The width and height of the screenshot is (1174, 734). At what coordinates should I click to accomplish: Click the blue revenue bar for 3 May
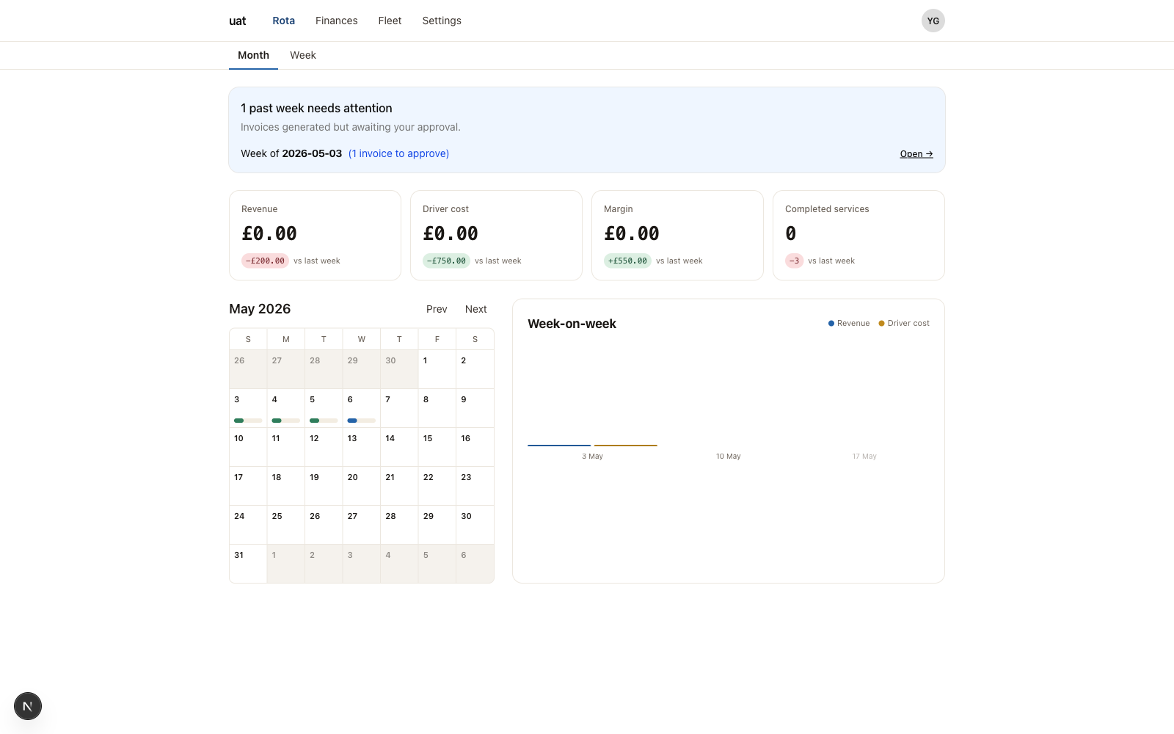(559, 446)
